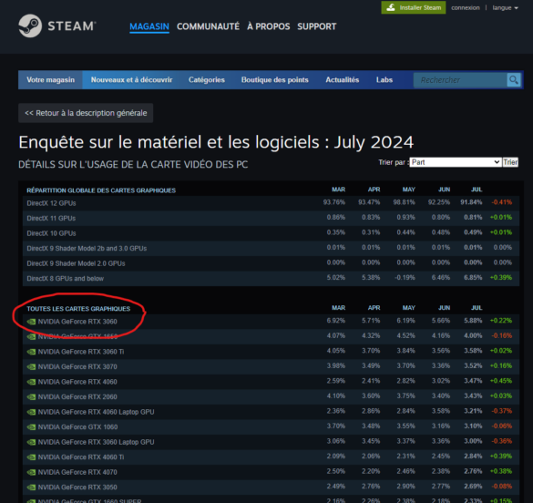Image resolution: width=533 pixels, height=503 pixels.
Task: Click the Trier button
Action: point(510,162)
